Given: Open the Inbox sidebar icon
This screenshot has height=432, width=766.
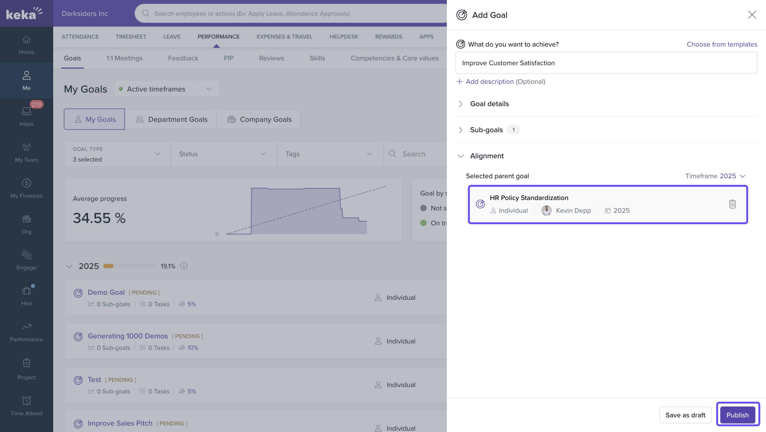Looking at the screenshot, I should [x=27, y=111].
